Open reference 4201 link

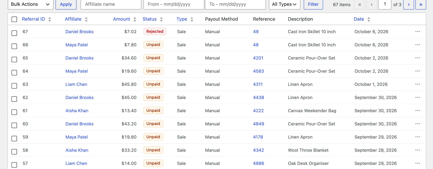pos(258,58)
